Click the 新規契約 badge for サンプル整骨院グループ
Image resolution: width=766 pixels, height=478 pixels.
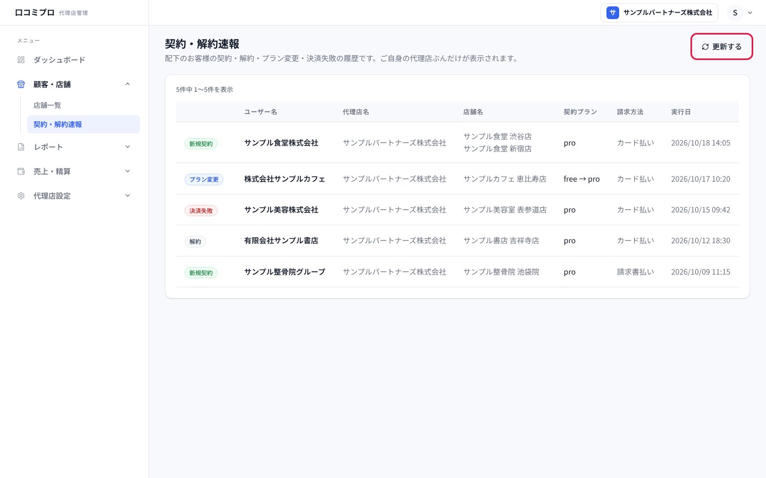pyautogui.click(x=201, y=273)
